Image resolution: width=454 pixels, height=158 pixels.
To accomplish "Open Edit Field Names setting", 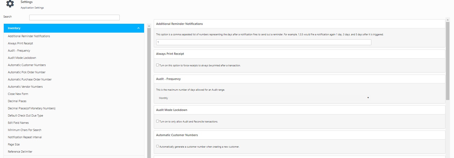I will [18, 123].
